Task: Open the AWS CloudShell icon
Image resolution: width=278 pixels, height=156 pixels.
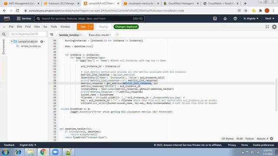Action: [215, 18]
